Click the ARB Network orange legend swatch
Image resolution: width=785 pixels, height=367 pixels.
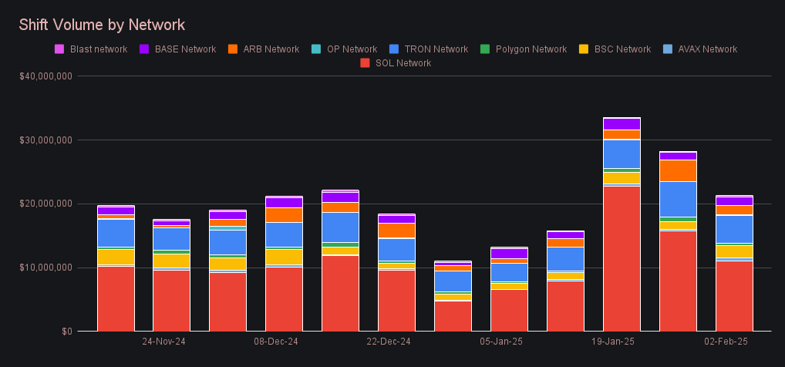pos(232,49)
